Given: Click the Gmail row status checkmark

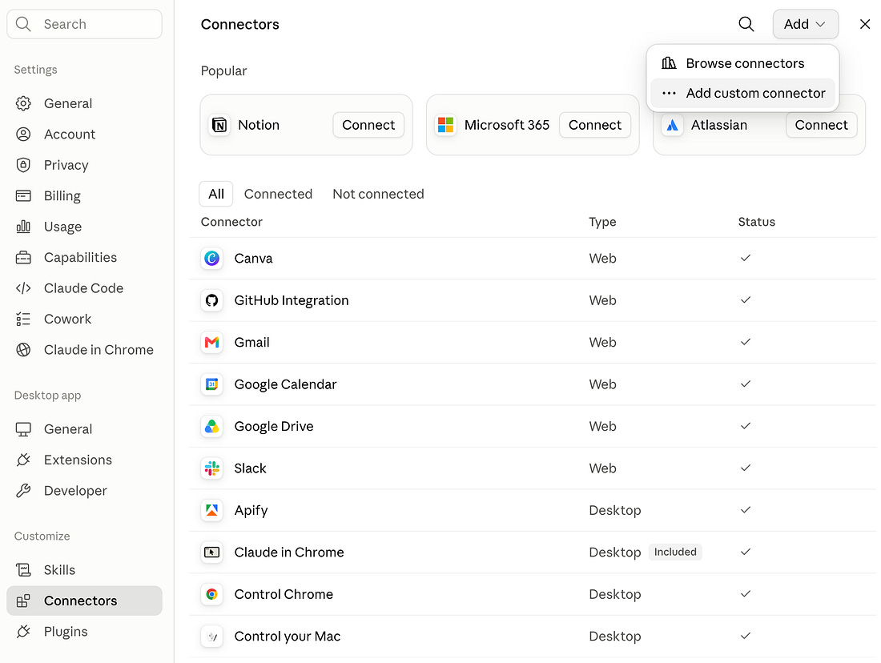Looking at the screenshot, I should click(x=746, y=342).
